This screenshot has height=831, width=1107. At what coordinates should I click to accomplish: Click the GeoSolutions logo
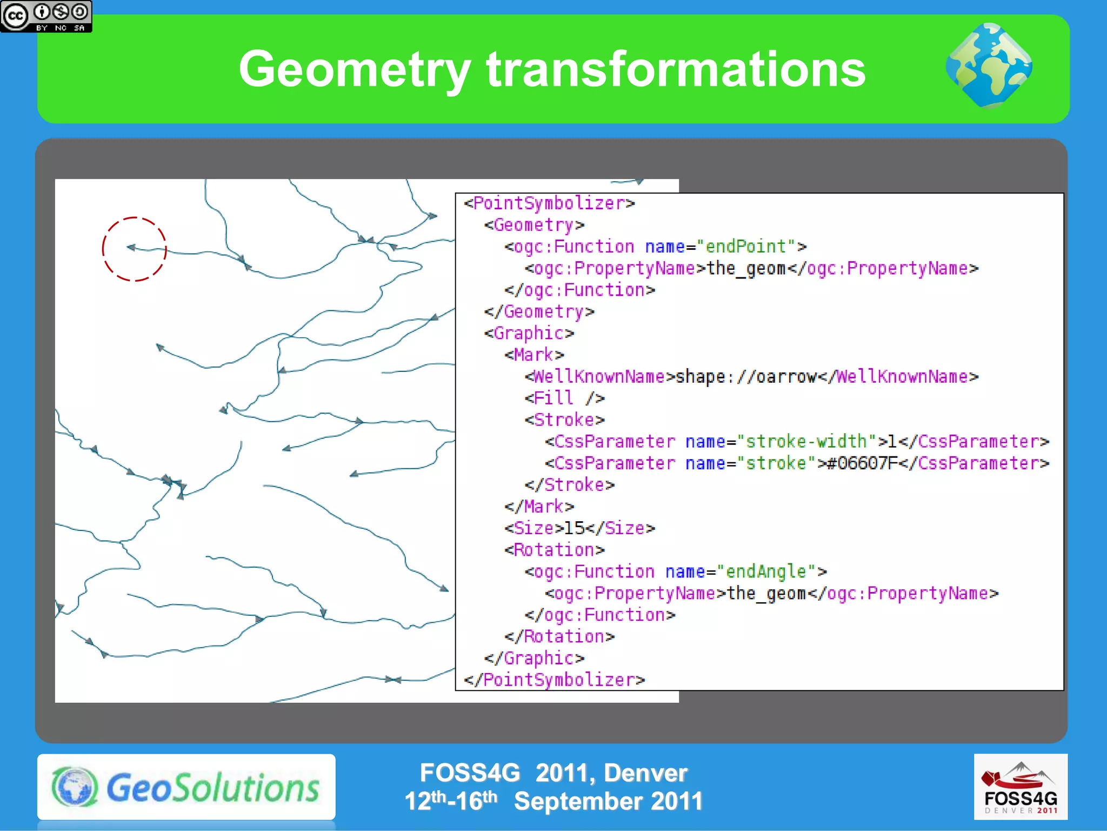(x=186, y=787)
